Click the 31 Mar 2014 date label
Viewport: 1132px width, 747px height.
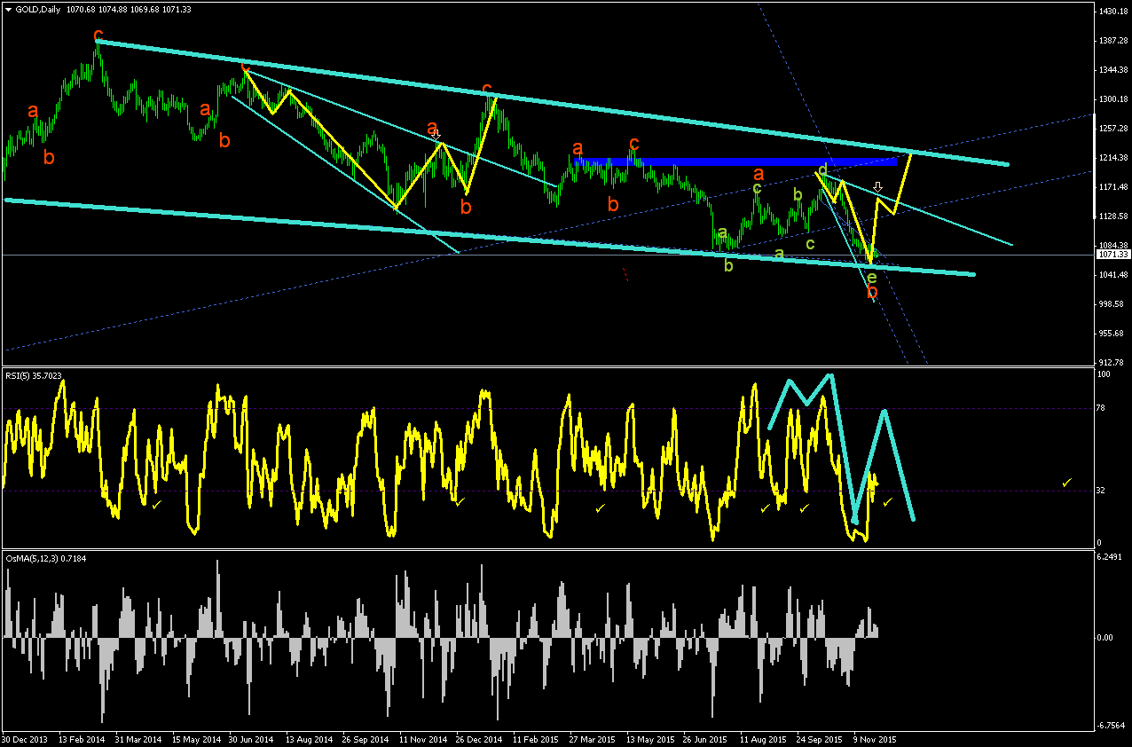(137, 739)
